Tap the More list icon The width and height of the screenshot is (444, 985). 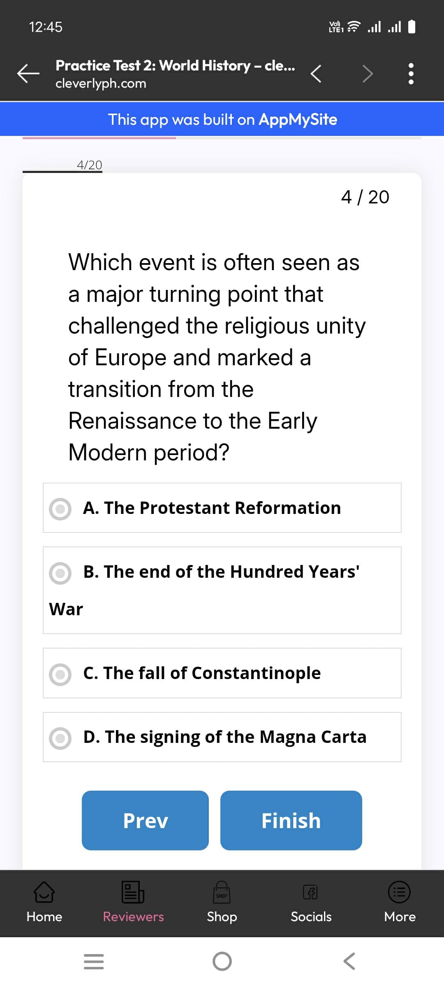[399, 892]
